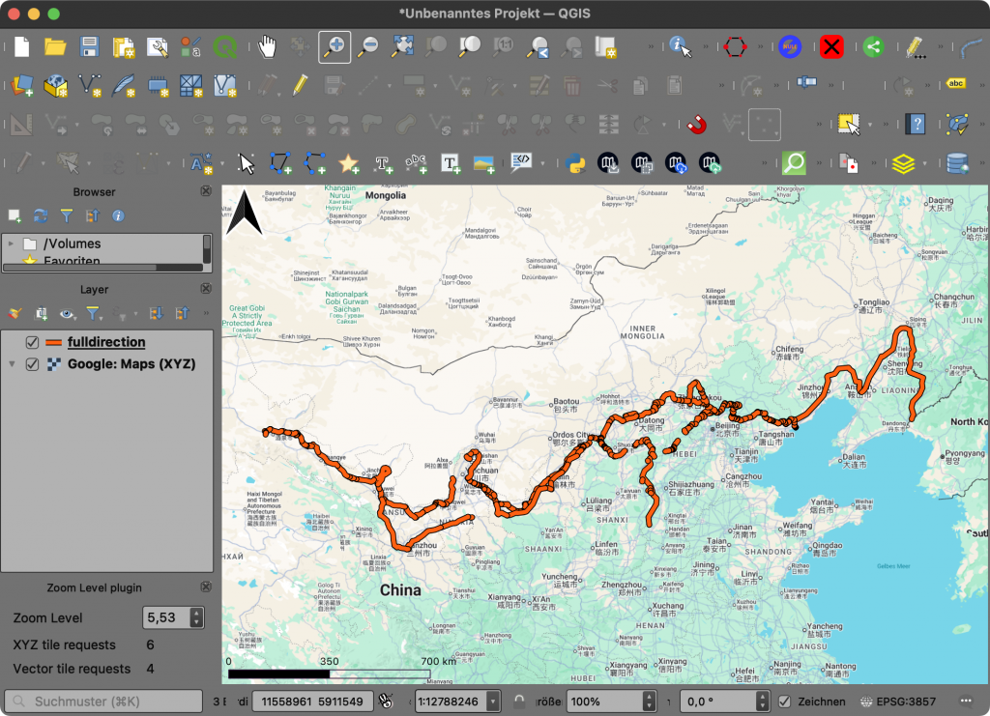Expand the Google: Maps (XYZ) layer
The height and width of the screenshot is (716, 990).
pyautogui.click(x=12, y=364)
